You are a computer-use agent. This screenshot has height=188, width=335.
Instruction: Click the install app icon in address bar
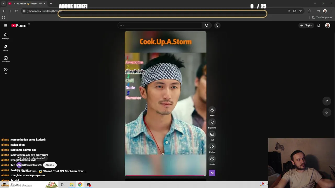click(x=295, y=11)
